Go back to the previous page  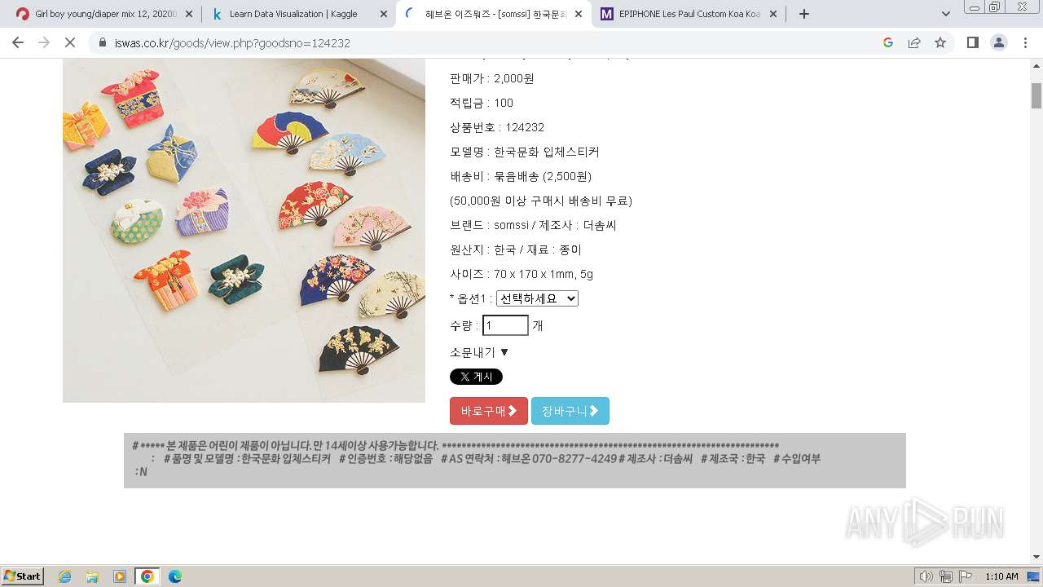pyautogui.click(x=18, y=42)
